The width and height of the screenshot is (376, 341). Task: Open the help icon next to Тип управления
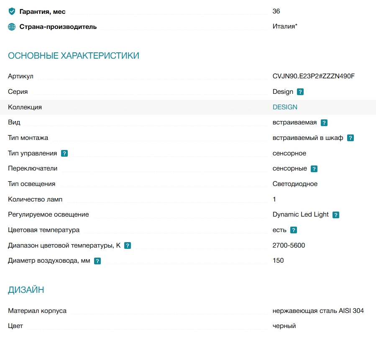(x=64, y=153)
